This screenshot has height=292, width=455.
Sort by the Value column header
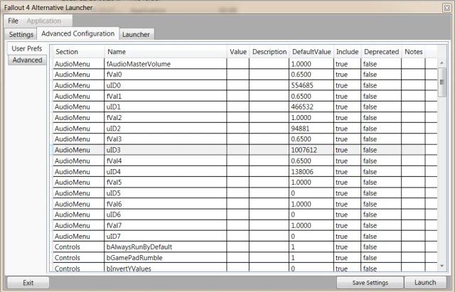point(238,52)
